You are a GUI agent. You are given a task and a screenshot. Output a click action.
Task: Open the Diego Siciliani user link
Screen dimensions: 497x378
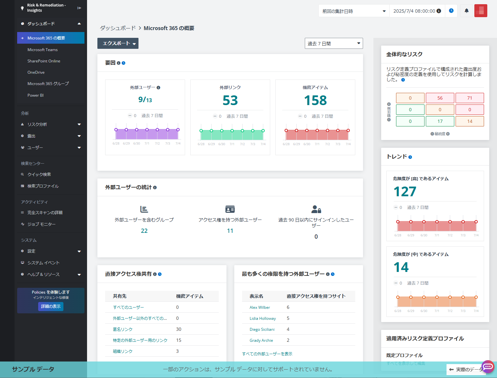262,329
